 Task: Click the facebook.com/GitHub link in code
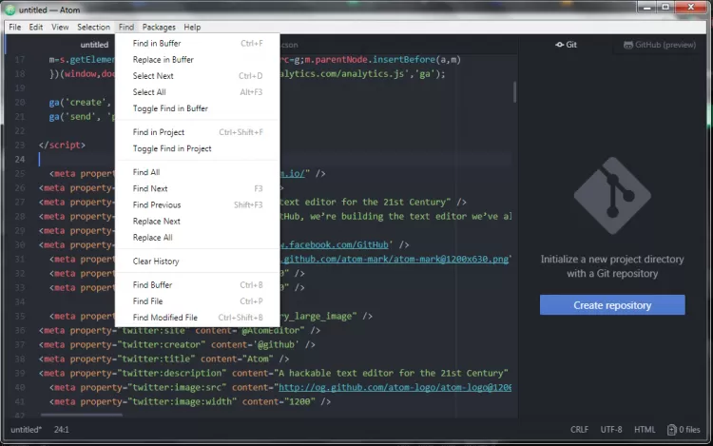tap(335, 245)
